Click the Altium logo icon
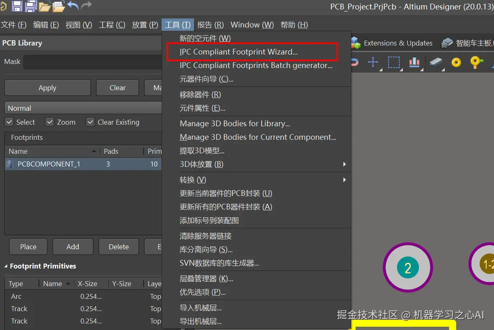 click(3, 6)
